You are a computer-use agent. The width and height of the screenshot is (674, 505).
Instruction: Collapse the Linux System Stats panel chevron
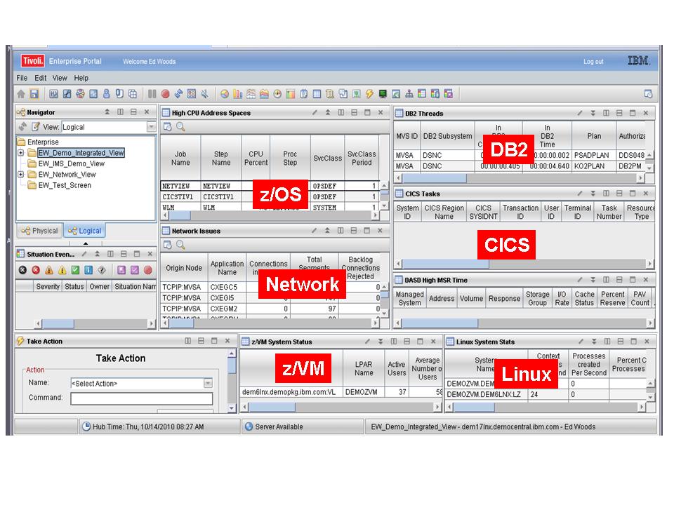pos(594,342)
